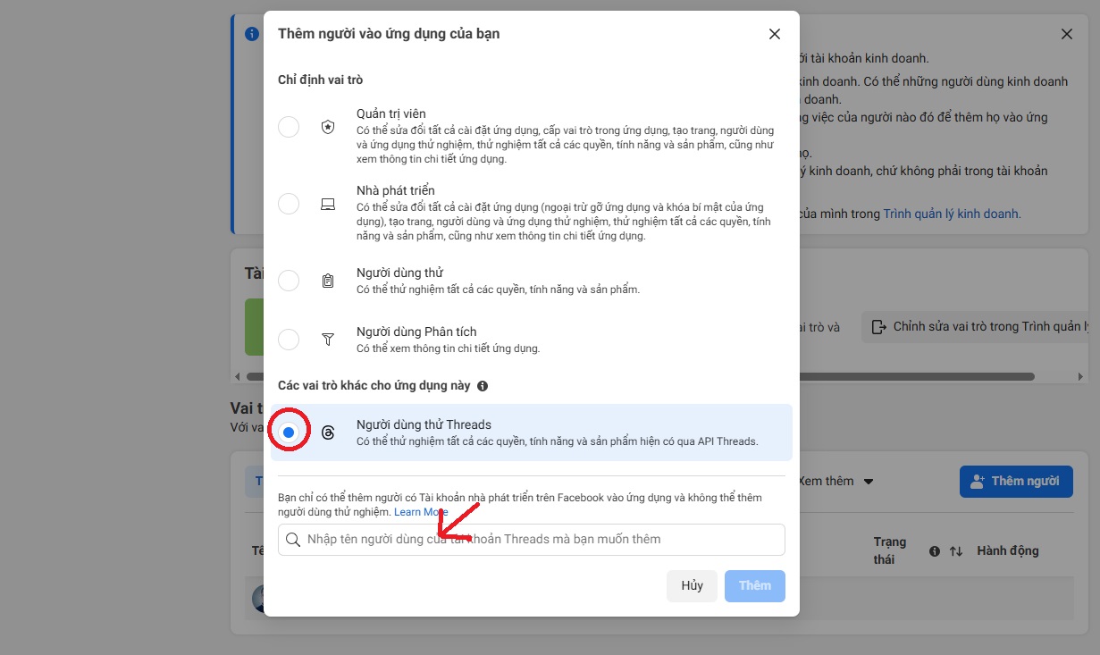Select the Người dùng thử radio button
Viewport: 1100px width, 655px height.
pos(289,281)
